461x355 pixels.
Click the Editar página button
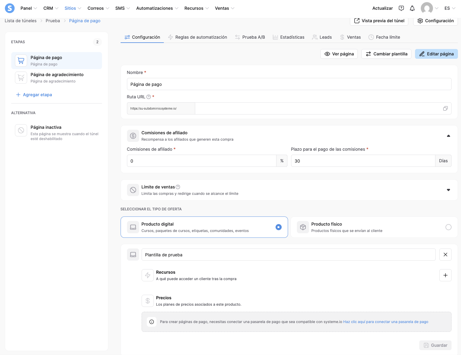click(436, 54)
